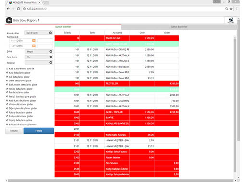Click empty time field next to end date
The height and width of the screenshot is (182, 245).
[x=46, y=46]
